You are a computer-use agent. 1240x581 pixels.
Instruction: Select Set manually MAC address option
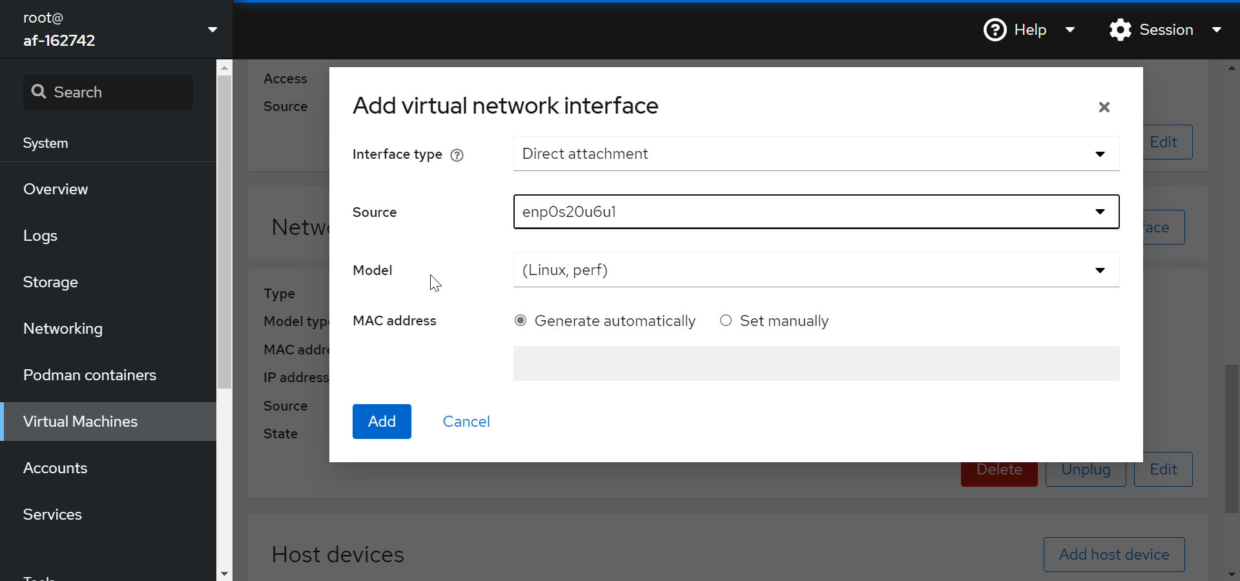726,321
